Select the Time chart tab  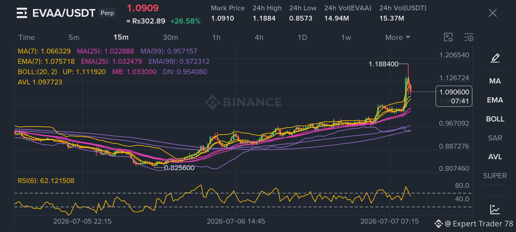26,37
